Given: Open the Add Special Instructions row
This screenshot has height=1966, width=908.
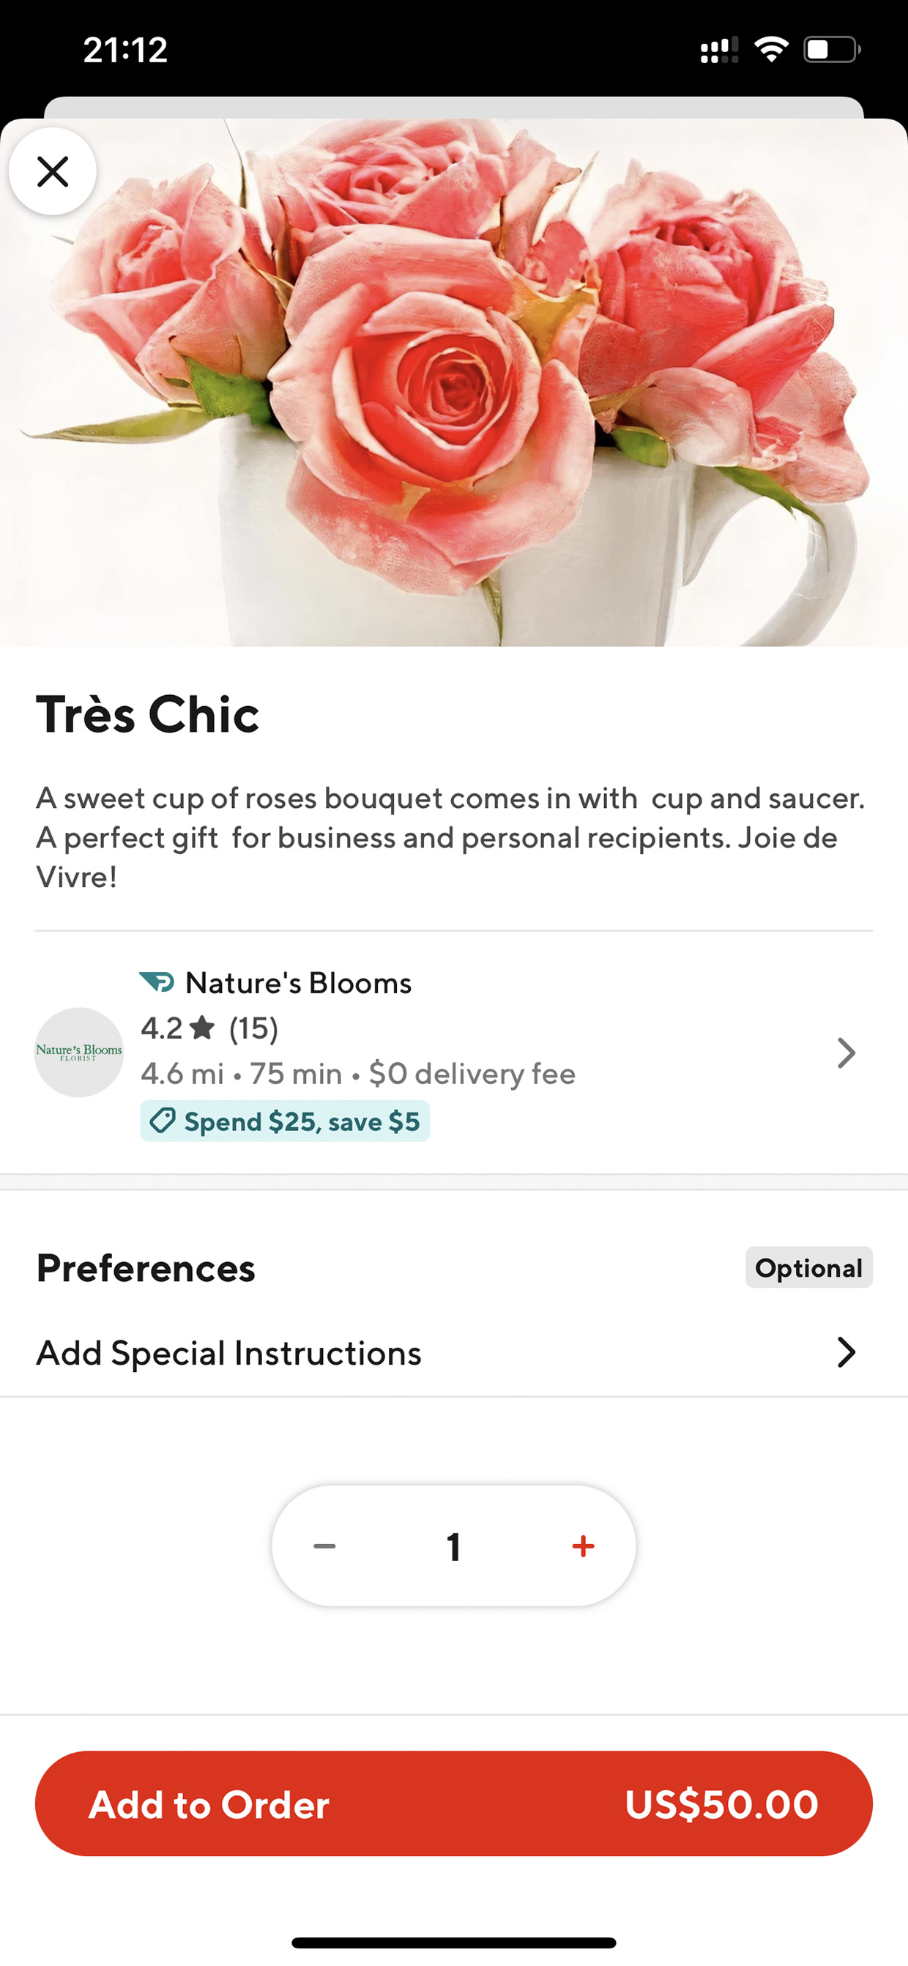Looking at the screenshot, I should tap(229, 1353).
